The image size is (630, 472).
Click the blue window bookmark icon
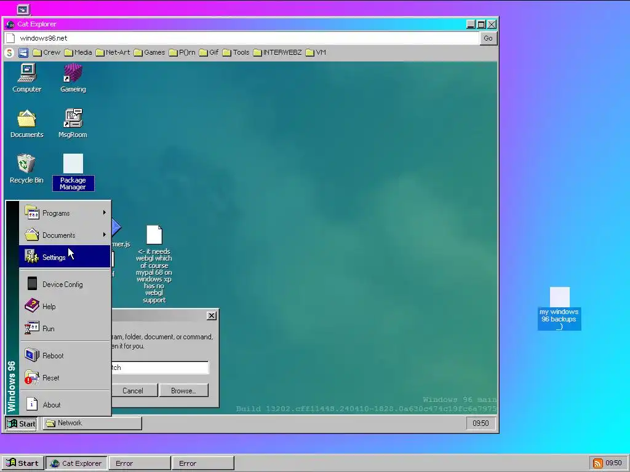[x=23, y=53]
